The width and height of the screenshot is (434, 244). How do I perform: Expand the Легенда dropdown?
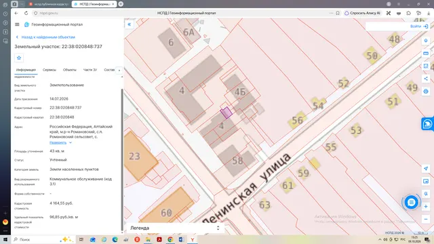pyautogui.click(x=175, y=228)
